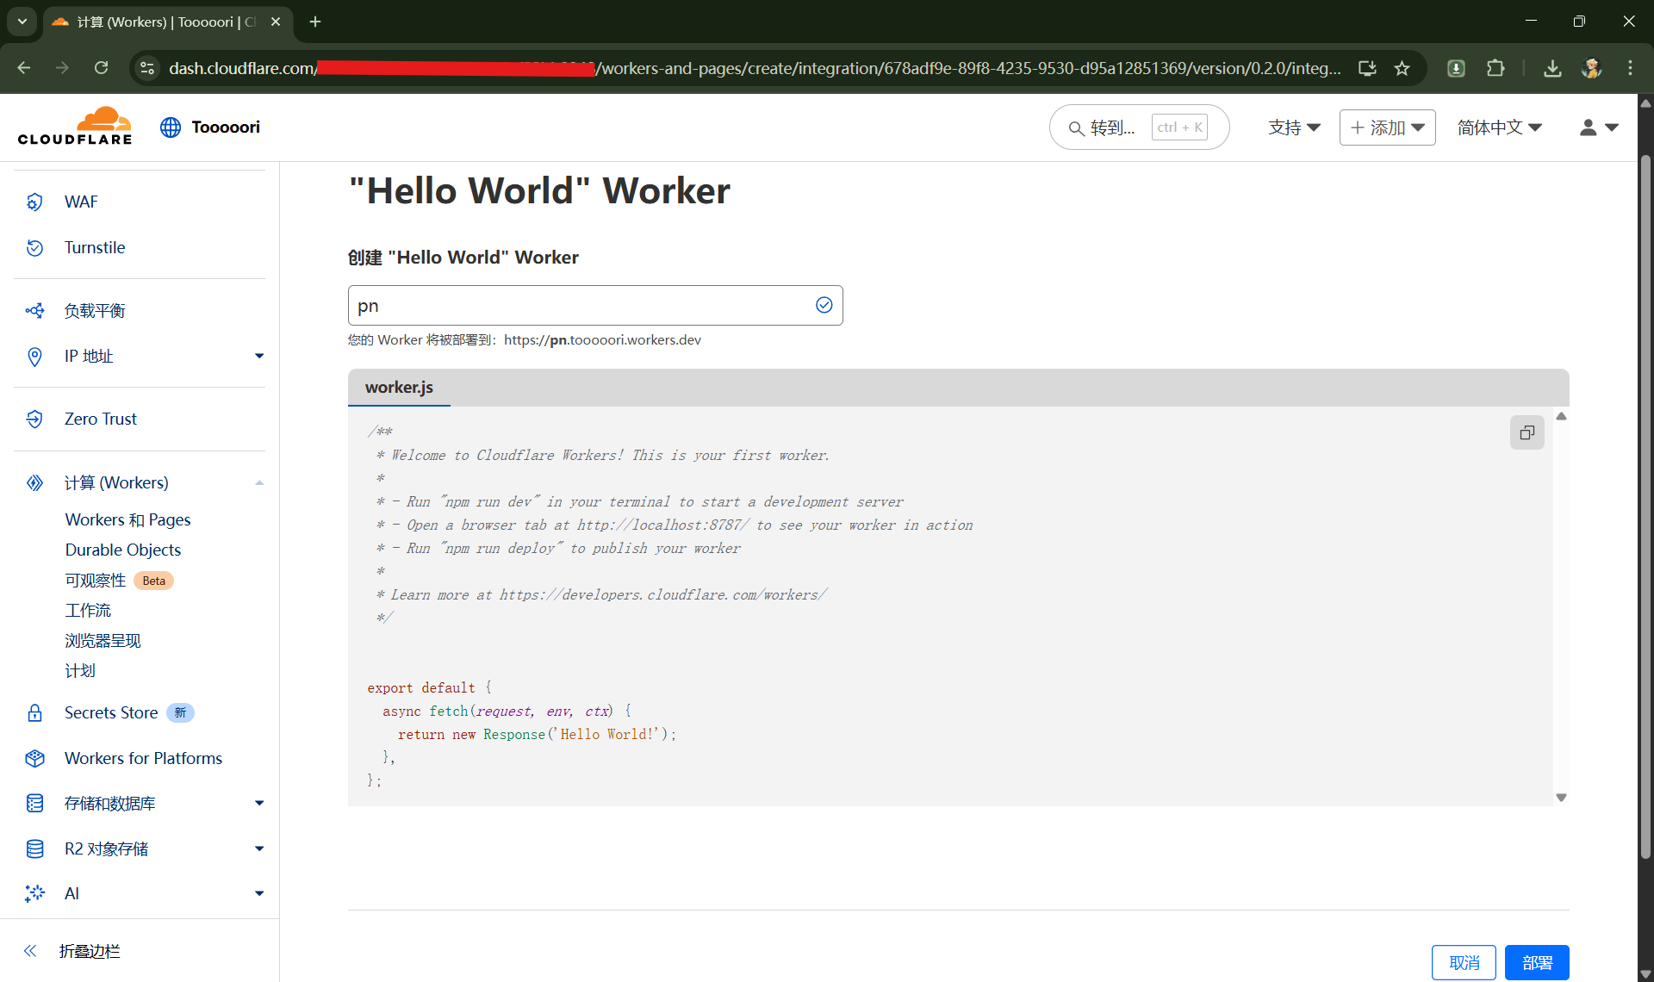1654x982 pixels.
Task: Click the Workers for Platforms cube icon
Action: pos(34,758)
